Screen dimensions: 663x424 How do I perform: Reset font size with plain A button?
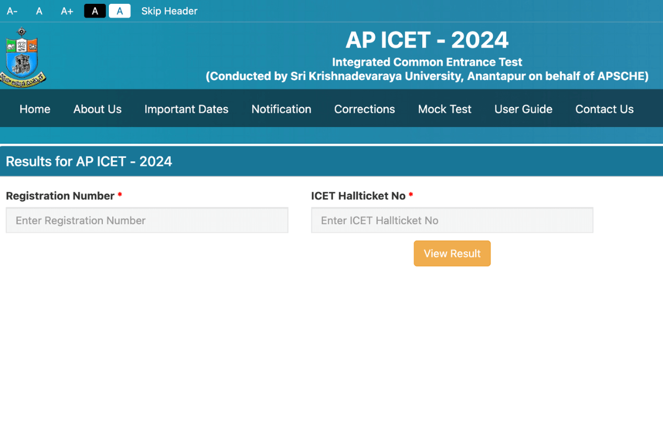(39, 11)
